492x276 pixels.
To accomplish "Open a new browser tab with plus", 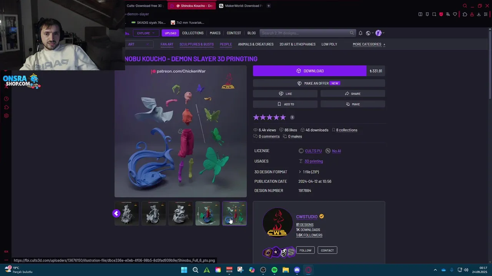I will tap(269, 6).
